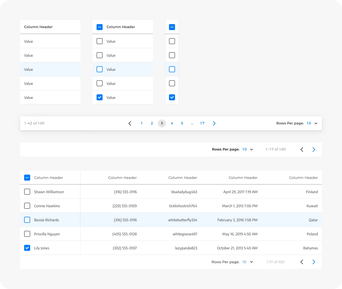Click the back arrow in the standalone bar above the data table
This screenshot has width=342, height=289.
pos(302,150)
